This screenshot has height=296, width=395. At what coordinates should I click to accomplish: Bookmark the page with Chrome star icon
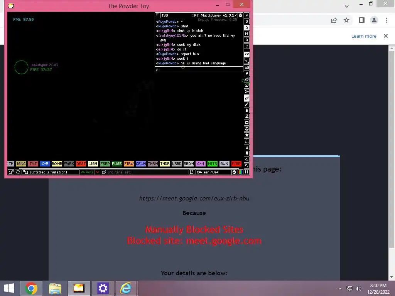346,20
